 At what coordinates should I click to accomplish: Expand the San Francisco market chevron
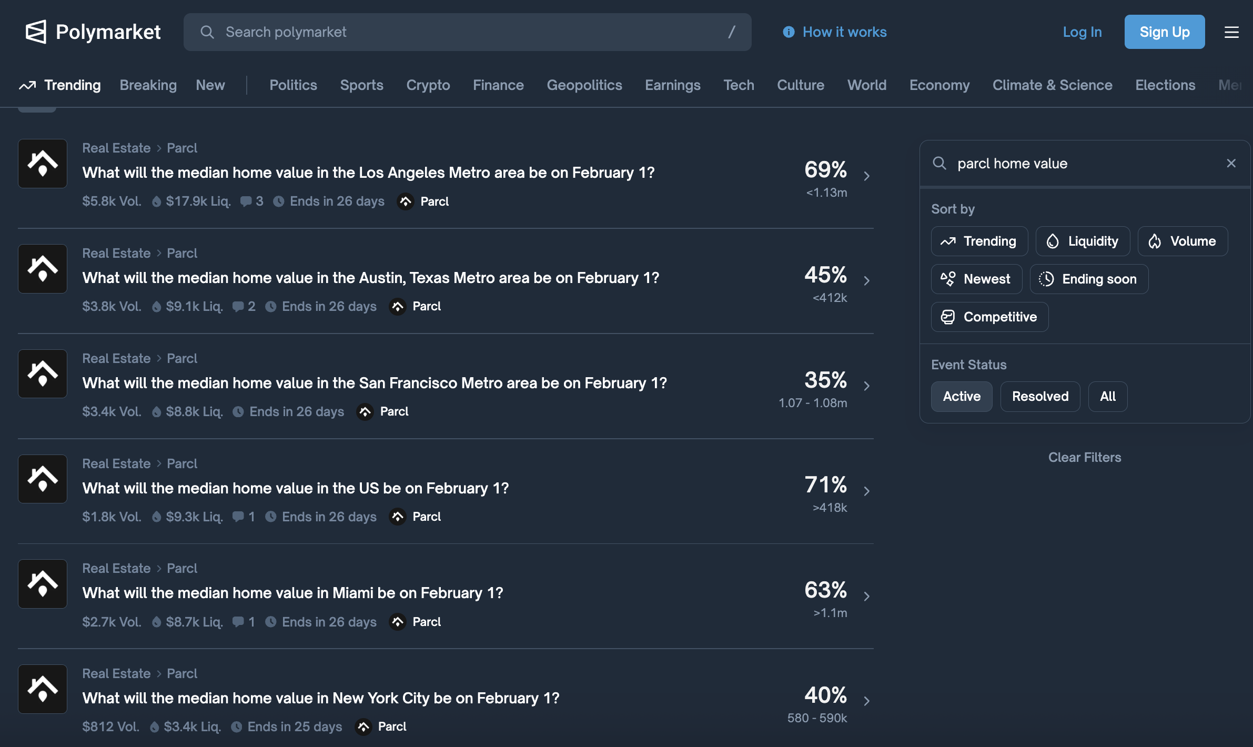point(866,386)
